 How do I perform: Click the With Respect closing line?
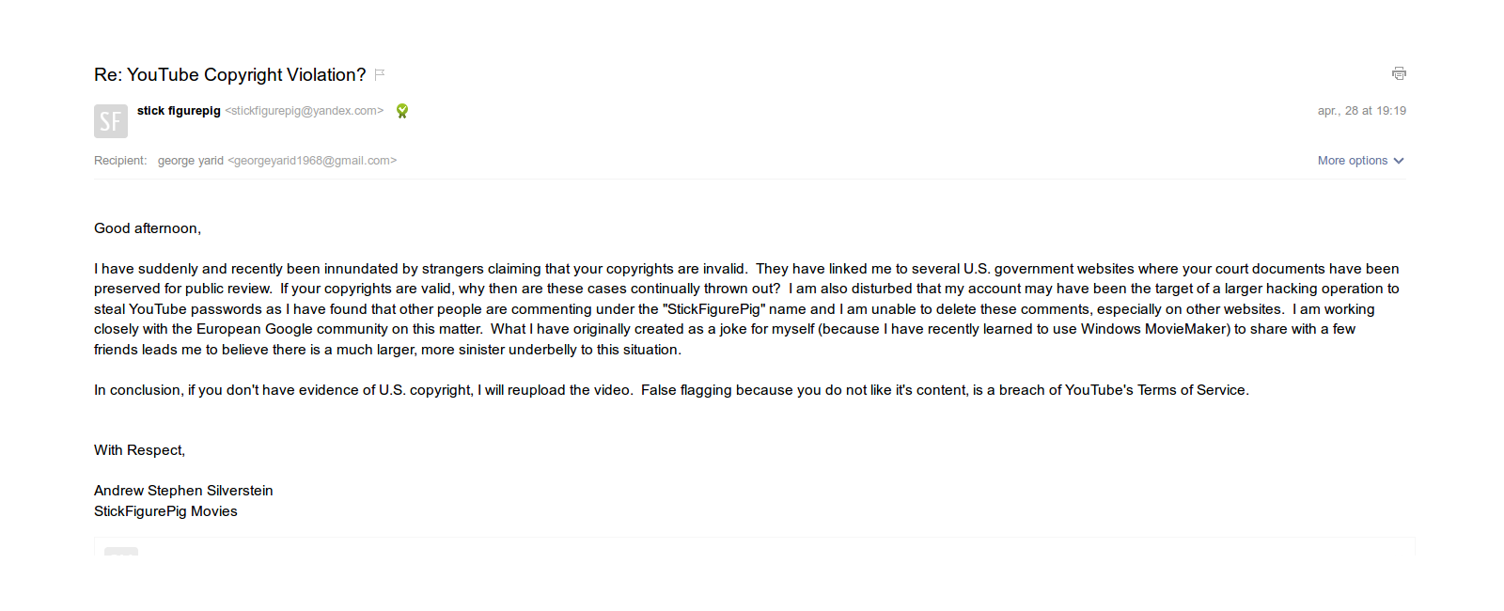click(139, 450)
